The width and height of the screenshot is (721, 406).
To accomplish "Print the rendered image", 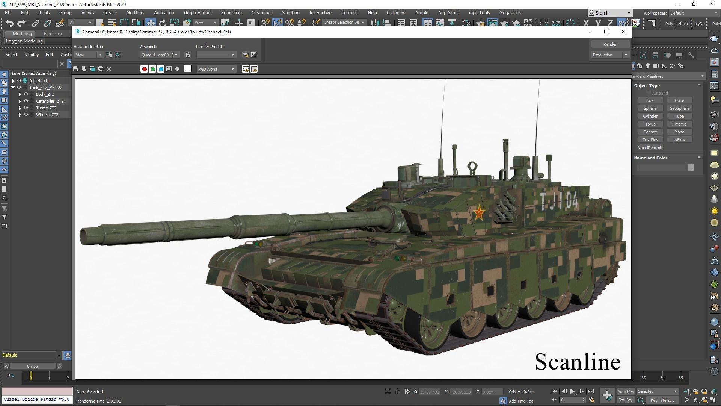I will tap(101, 69).
